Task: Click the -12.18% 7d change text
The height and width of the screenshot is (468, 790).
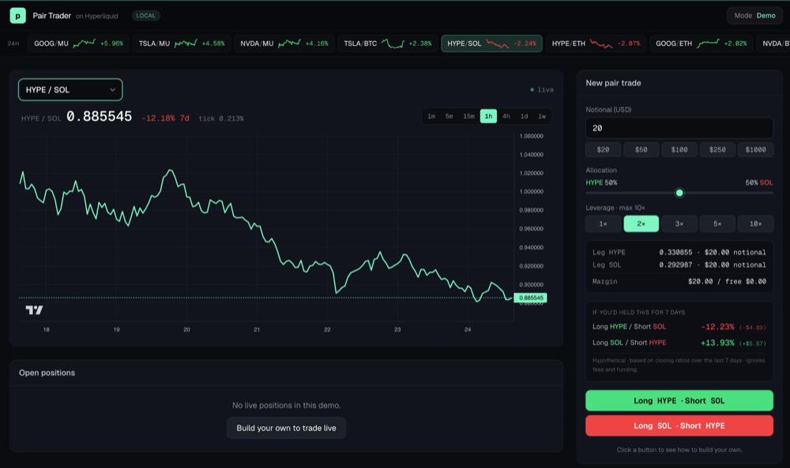Action: (165, 118)
